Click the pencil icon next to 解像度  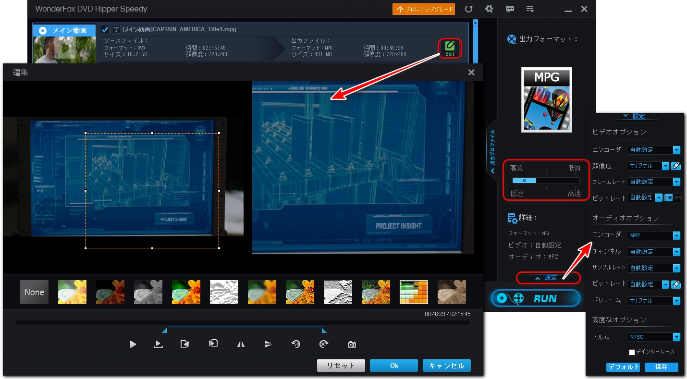pos(676,166)
